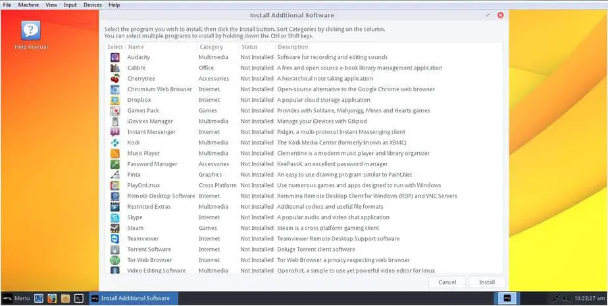This screenshot has height=306, width=608.
Task: Select the Chromium Web Browser row name
Action: coord(160,89)
